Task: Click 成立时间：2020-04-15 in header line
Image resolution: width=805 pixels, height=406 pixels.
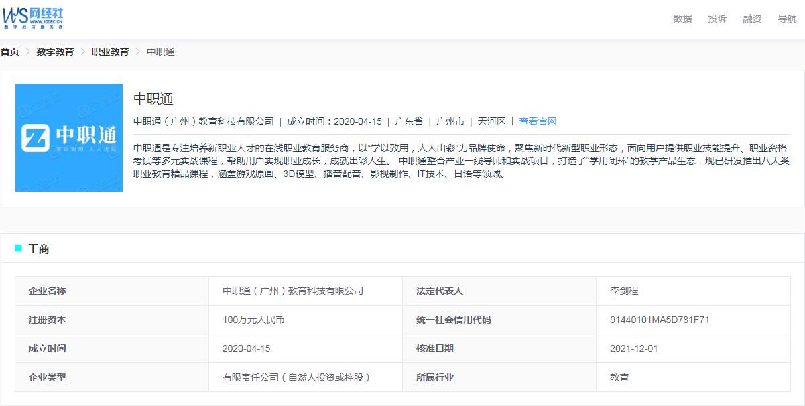Action: click(334, 121)
